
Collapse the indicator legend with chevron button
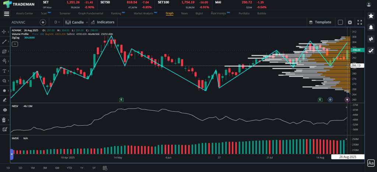point(15,44)
